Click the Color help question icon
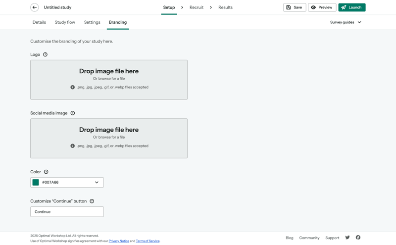 (46, 172)
